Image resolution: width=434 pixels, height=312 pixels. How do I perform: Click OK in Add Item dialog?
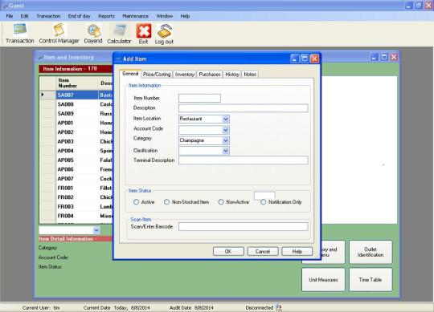click(228, 251)
